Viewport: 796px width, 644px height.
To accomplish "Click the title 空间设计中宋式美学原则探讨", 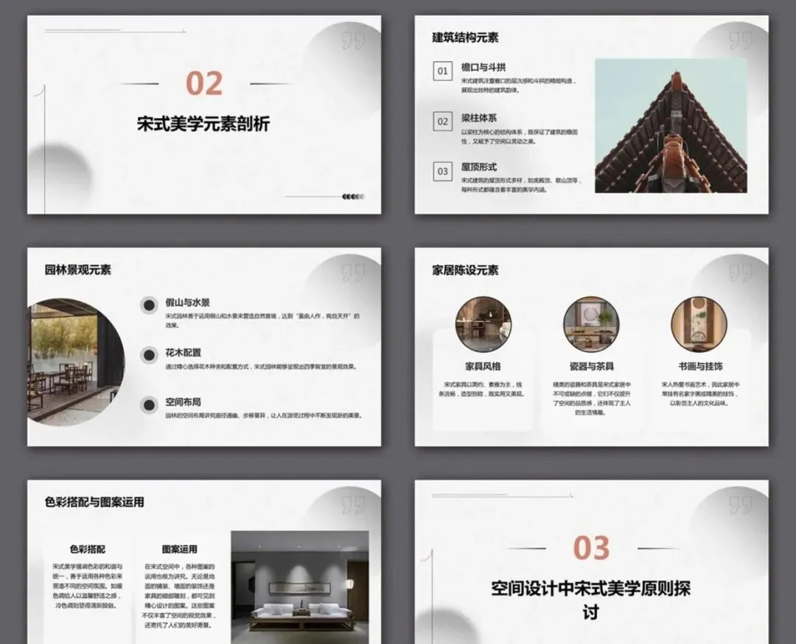I will 591,601.
